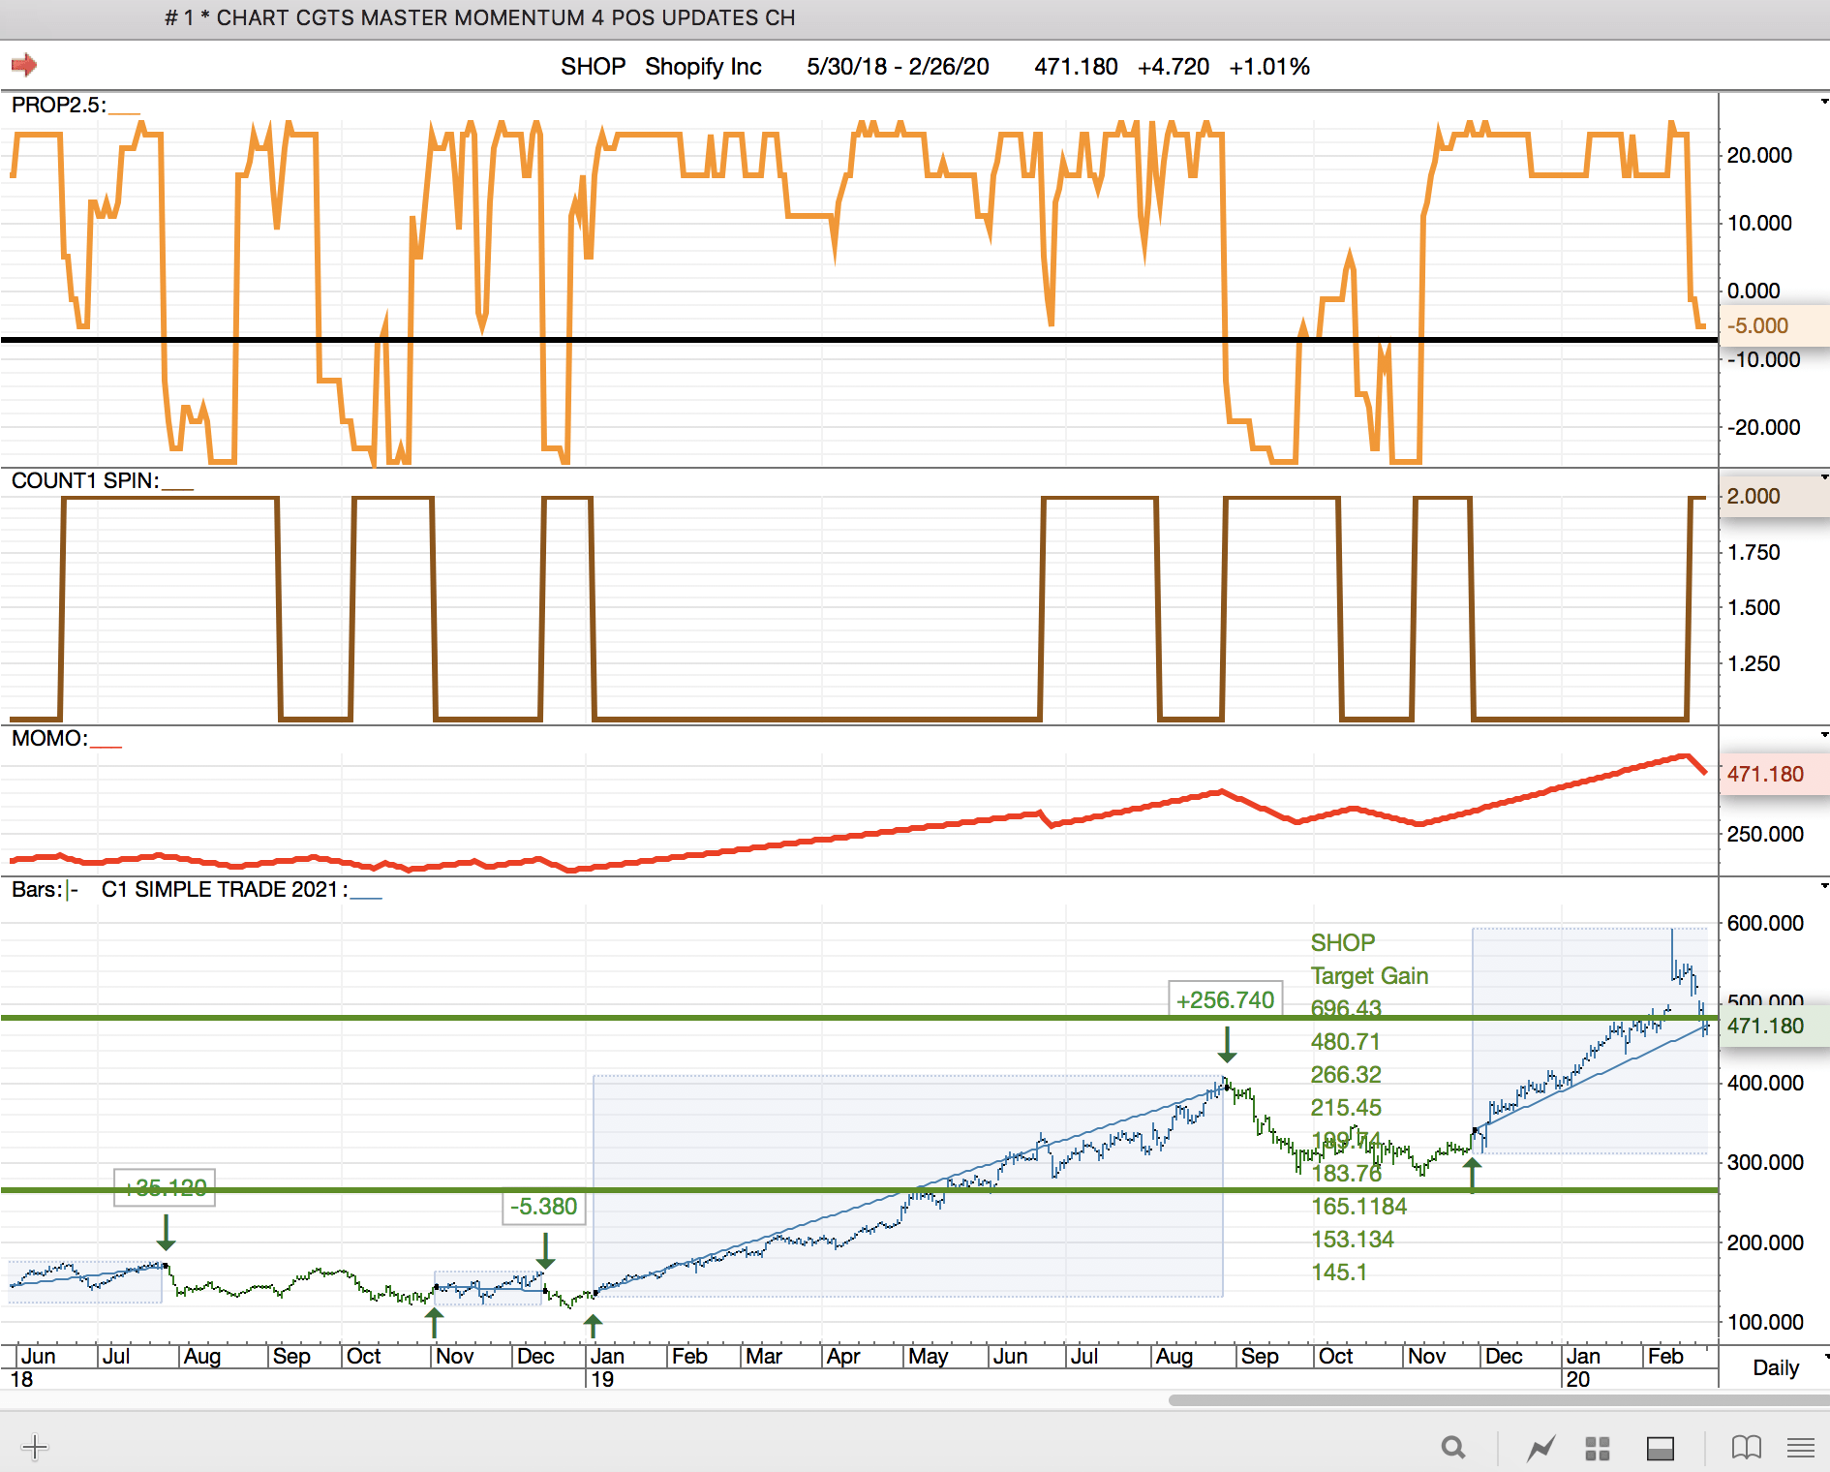Click the 266.32 target value

coord(1346,1074)
